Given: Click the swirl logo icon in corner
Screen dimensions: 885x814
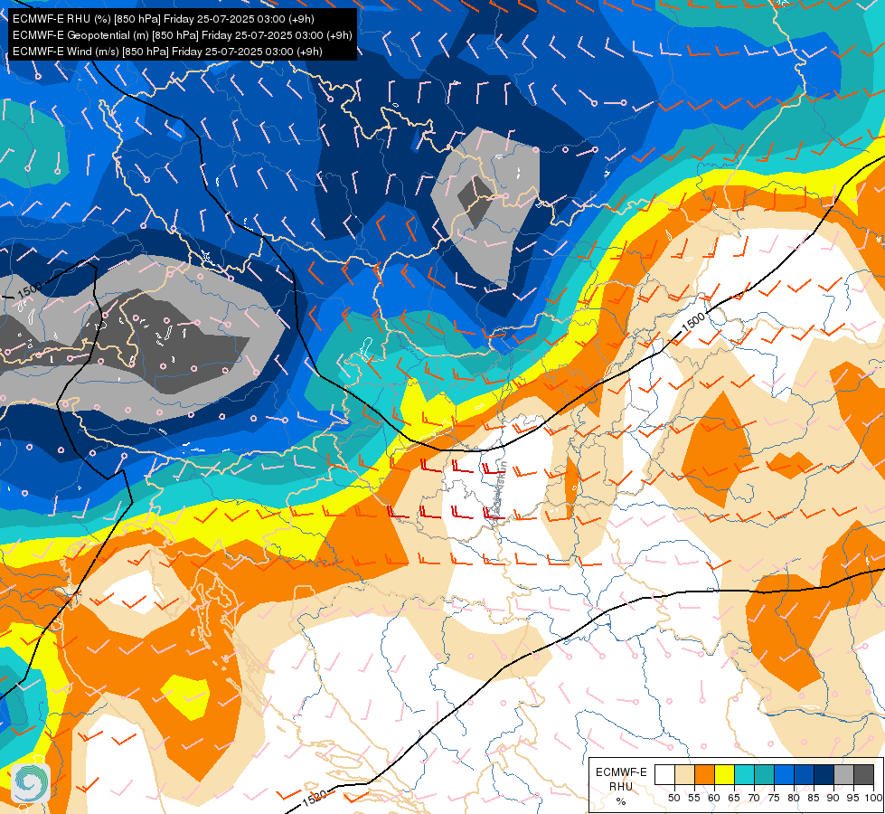Looking at the screenshot, I should 31,783.
